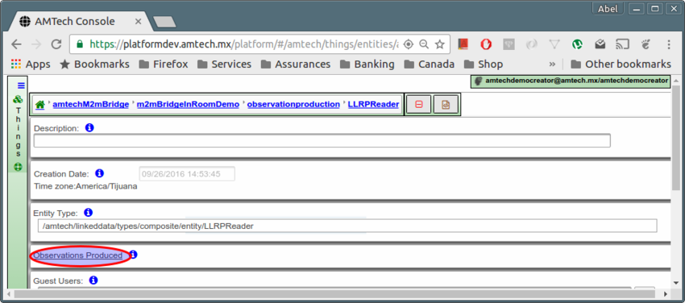This screenshot has width=685, height=303.
Task: Open the hamburger menu in the sidebar
Action: click(21, 85)
